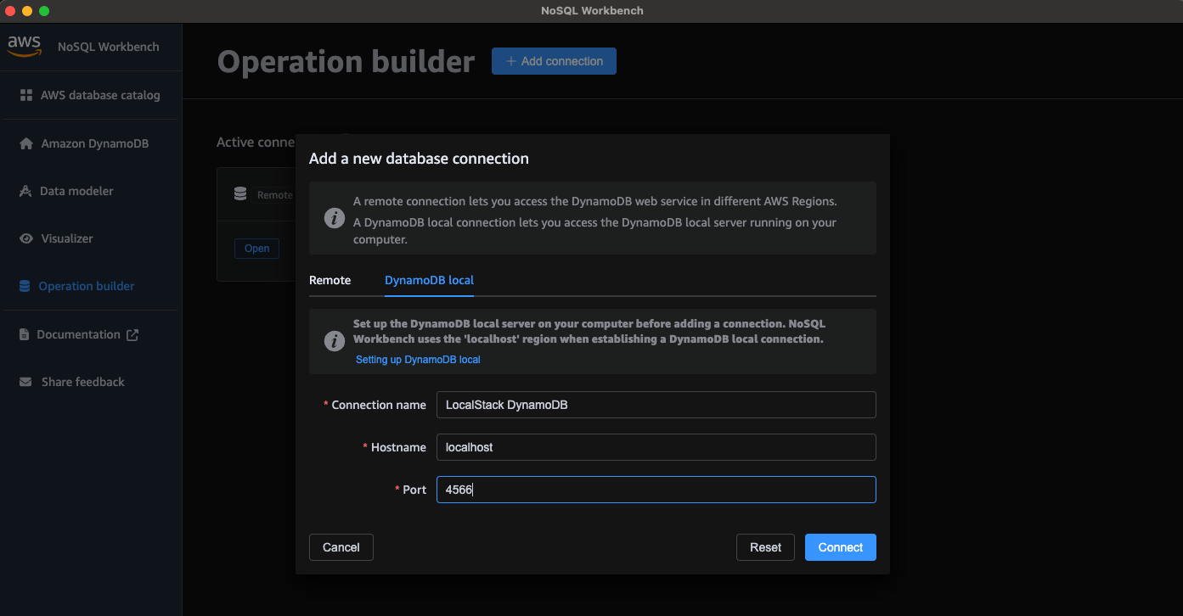Click the AWS database catalog grid icon
The width and height of the screenshot is (1183, 616).
pos(26,95)
